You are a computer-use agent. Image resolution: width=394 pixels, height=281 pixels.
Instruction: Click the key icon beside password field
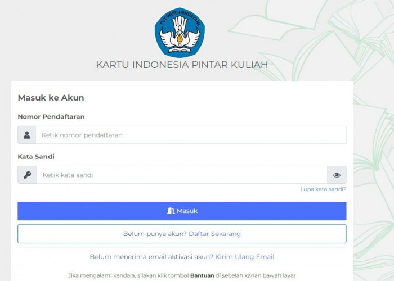coord(27,175)
